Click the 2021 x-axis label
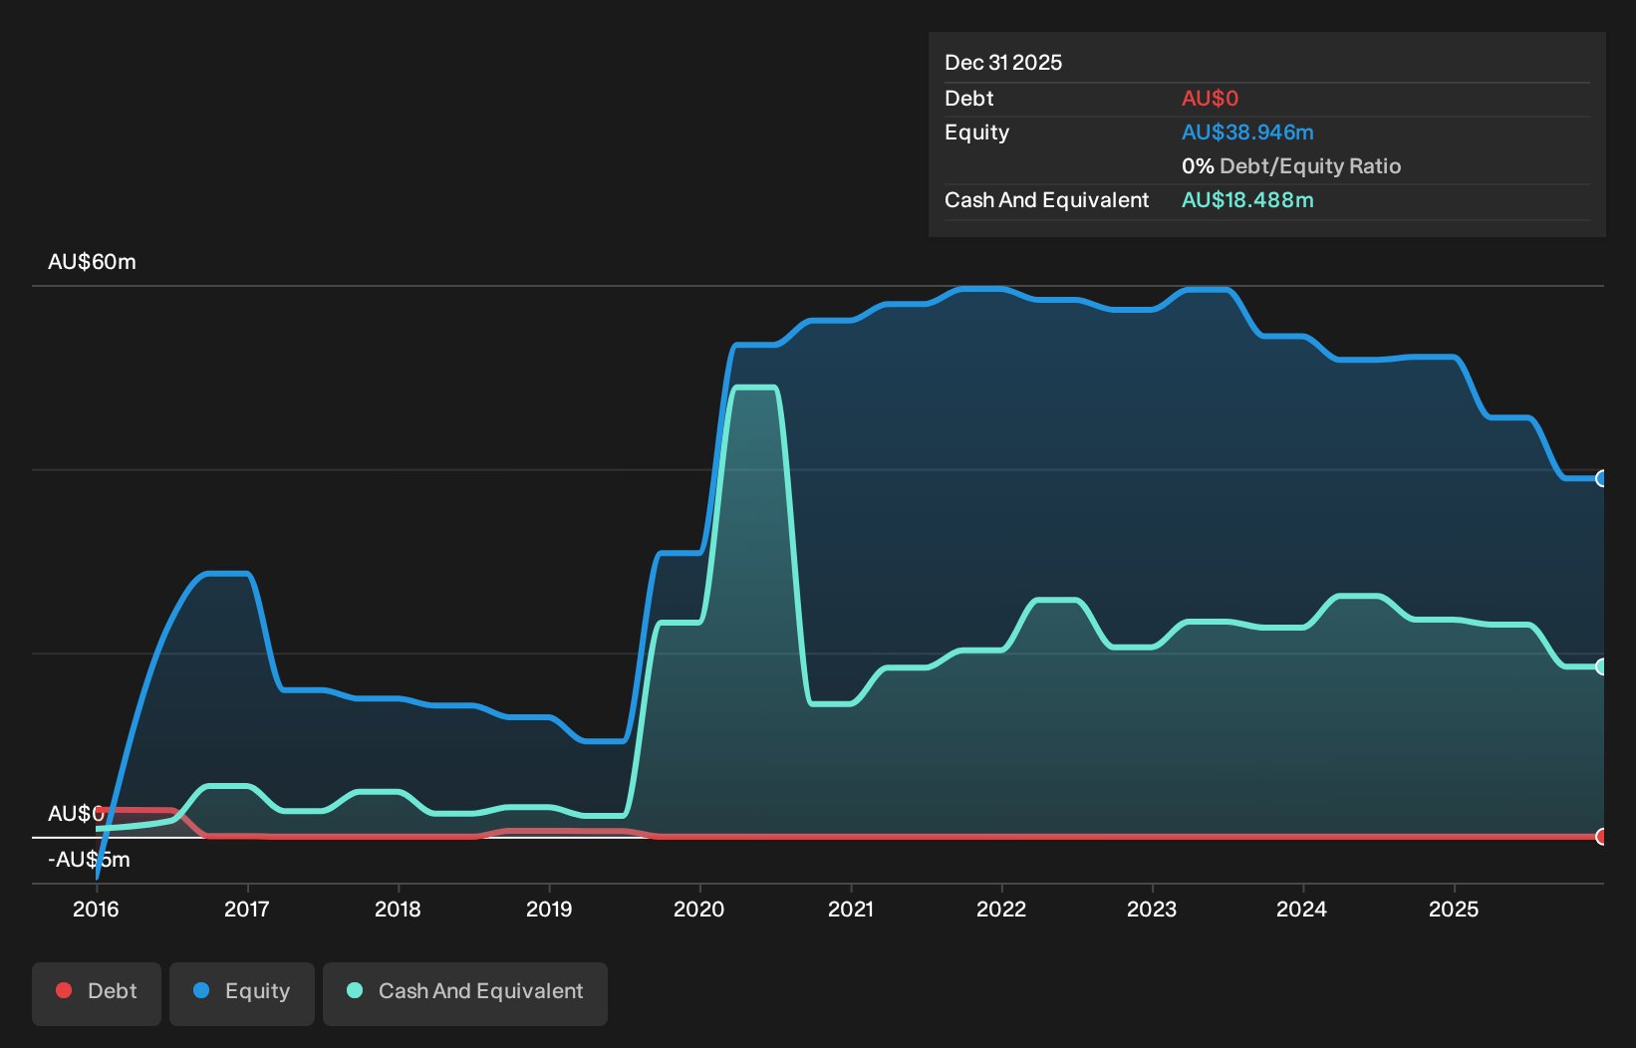Image resolution: width=1636 pixels, height=1048 pixels. point(851,909)
